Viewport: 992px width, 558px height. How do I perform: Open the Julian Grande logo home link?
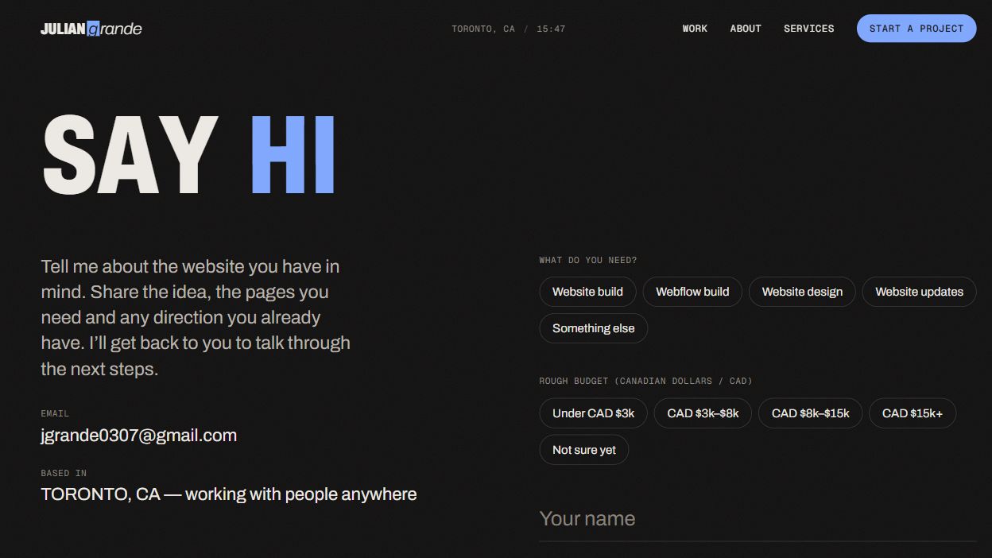pos(91,29)
